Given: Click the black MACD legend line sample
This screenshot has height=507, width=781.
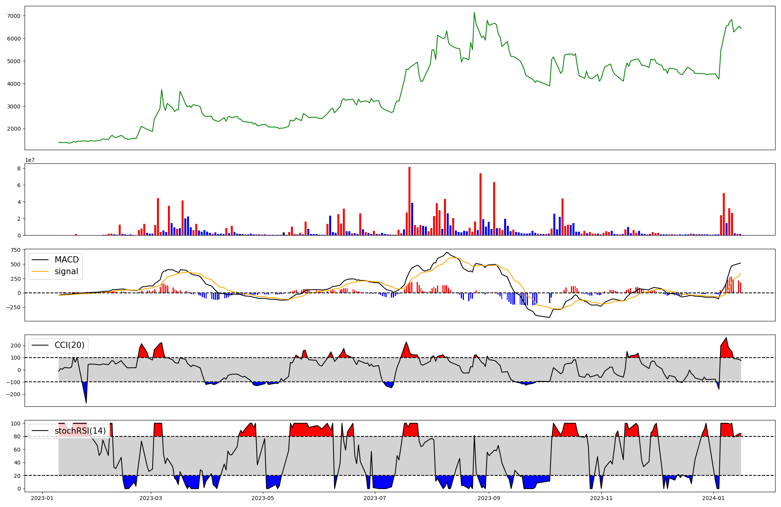Looking at the screenshot, I should pos(40,260).
